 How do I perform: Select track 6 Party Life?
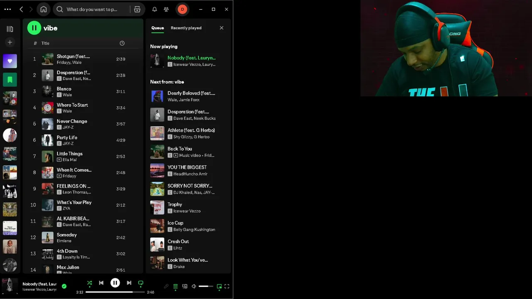tap(83, 140)
